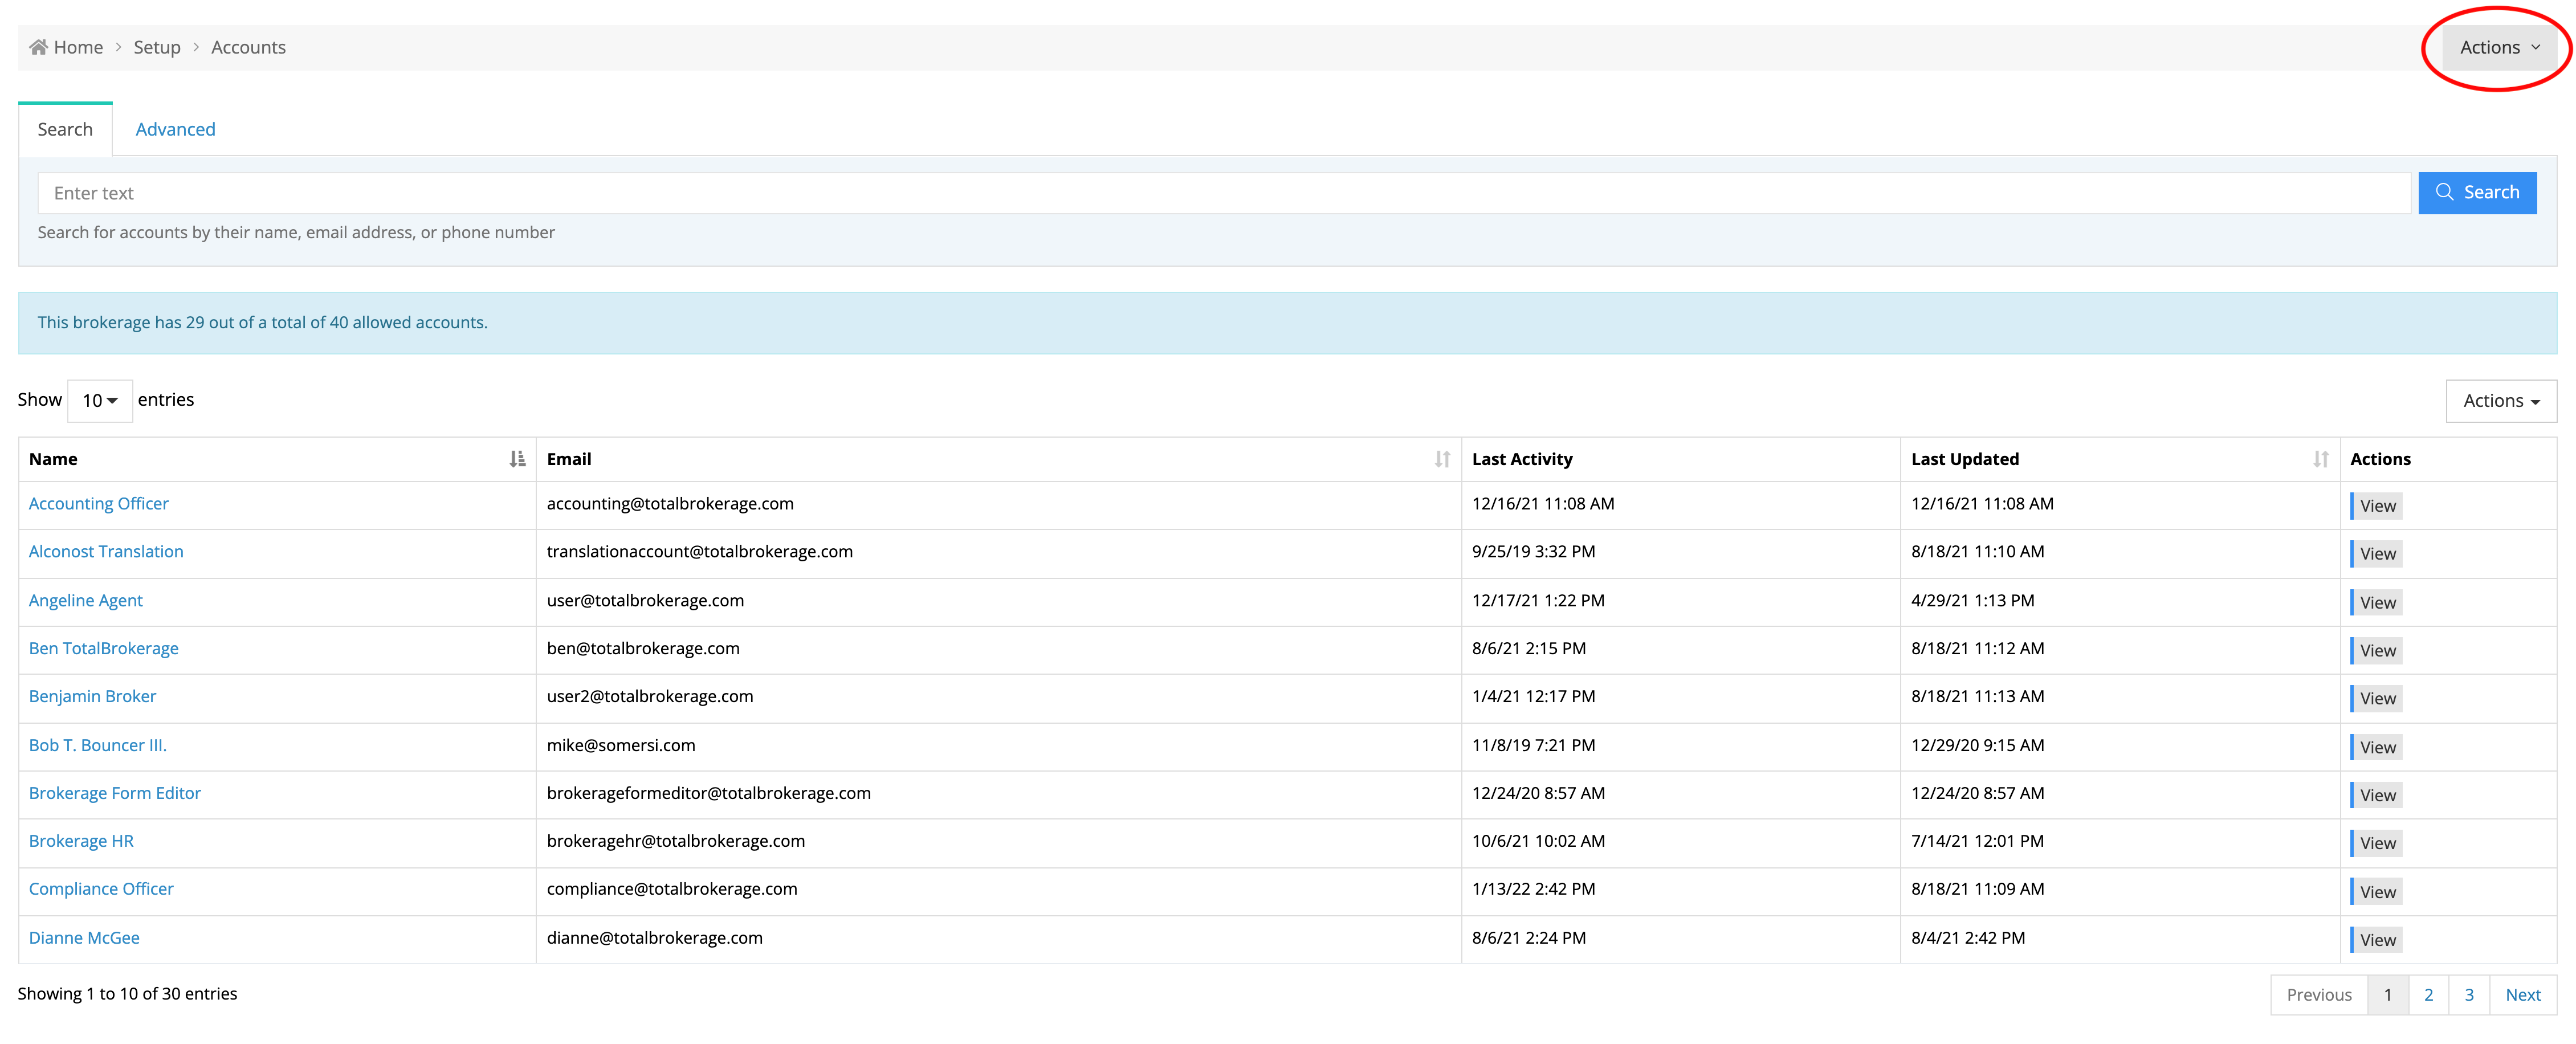This screenshot has height=1044, width=2576.
Task: Open the Bob T. Bouncer III. link
Action: [x=97, y=745]
